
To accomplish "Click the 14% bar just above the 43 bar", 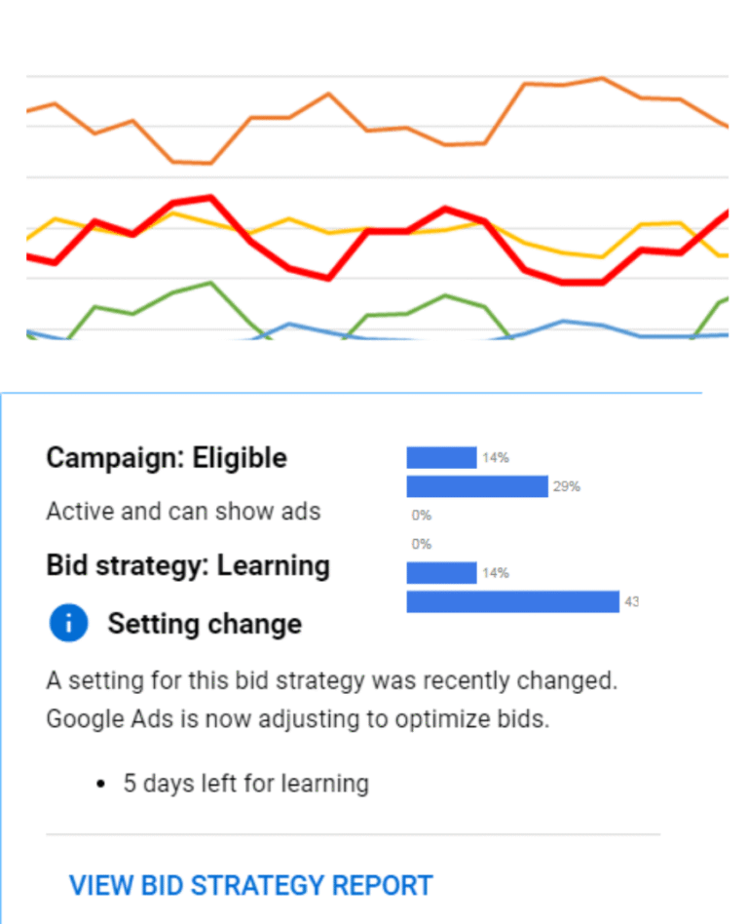I will (x=441, y=572).
